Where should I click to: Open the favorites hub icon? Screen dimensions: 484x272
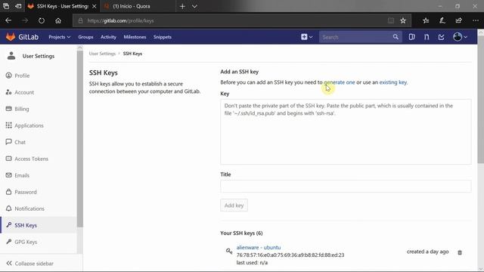(x=426, y=20)
